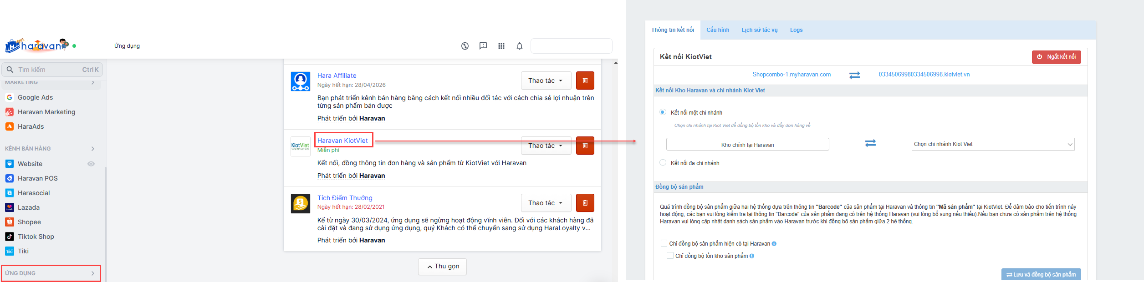Screen dimensions: 1144x282
Task: Click info icon beside 'Chỉ đồng bộ tồn kho'
Action: click(x=752, y=256)
